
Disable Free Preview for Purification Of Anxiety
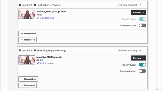point(142,19)
